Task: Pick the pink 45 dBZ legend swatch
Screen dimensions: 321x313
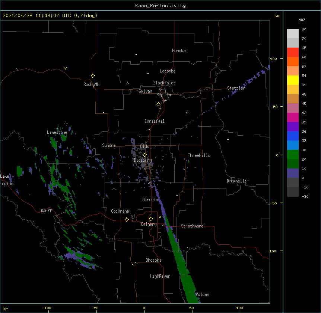Action: (x=293, y=108)
